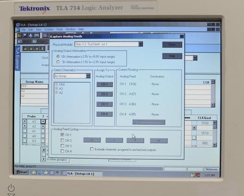
Task: Toggle the A1 probe checkbox in Setup window
Action: tap(25, 131)
